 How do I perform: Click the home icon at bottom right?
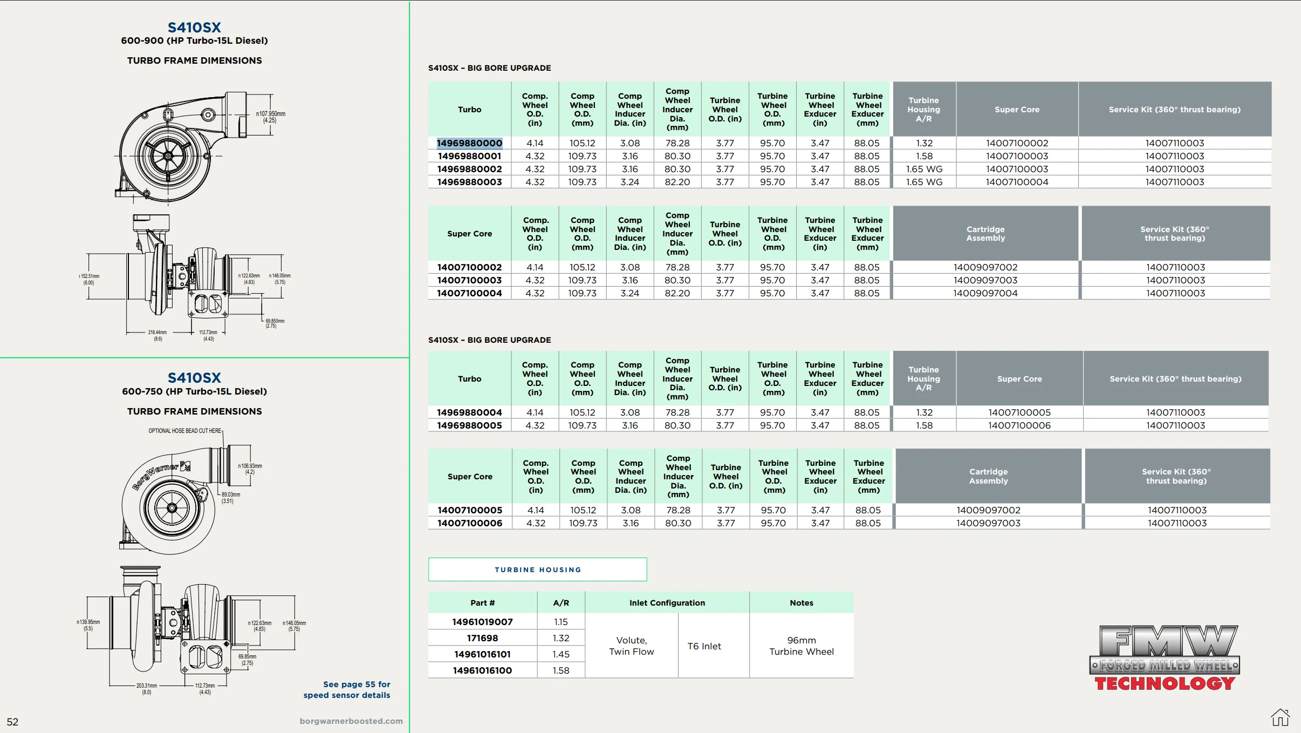point(1279,718)
